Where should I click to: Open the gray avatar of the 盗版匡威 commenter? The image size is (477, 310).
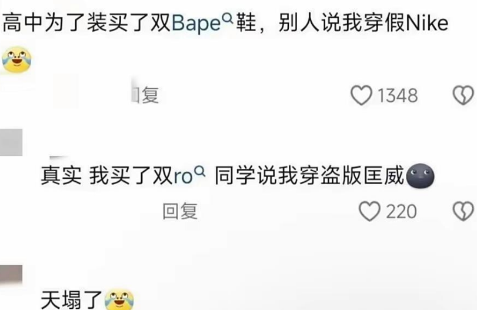coord(11,142)
